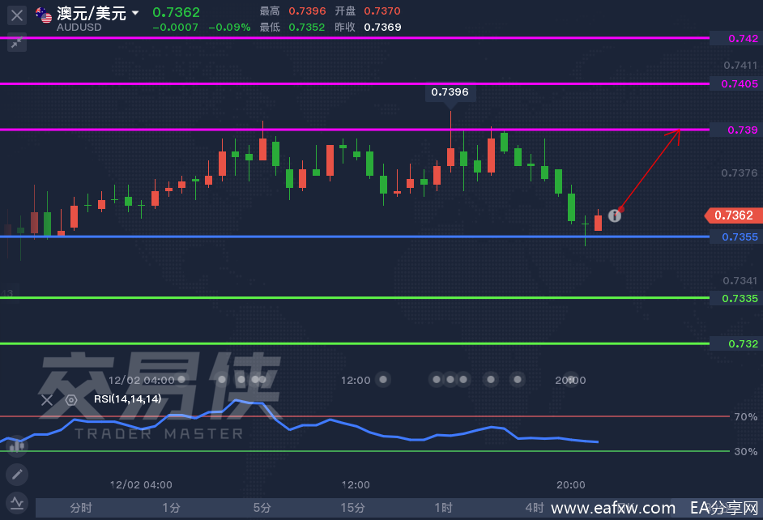The height and width of the screenshot is (520, 763).
Task: Click the 开盘 value 0.7370
Action: click(382, 11)
